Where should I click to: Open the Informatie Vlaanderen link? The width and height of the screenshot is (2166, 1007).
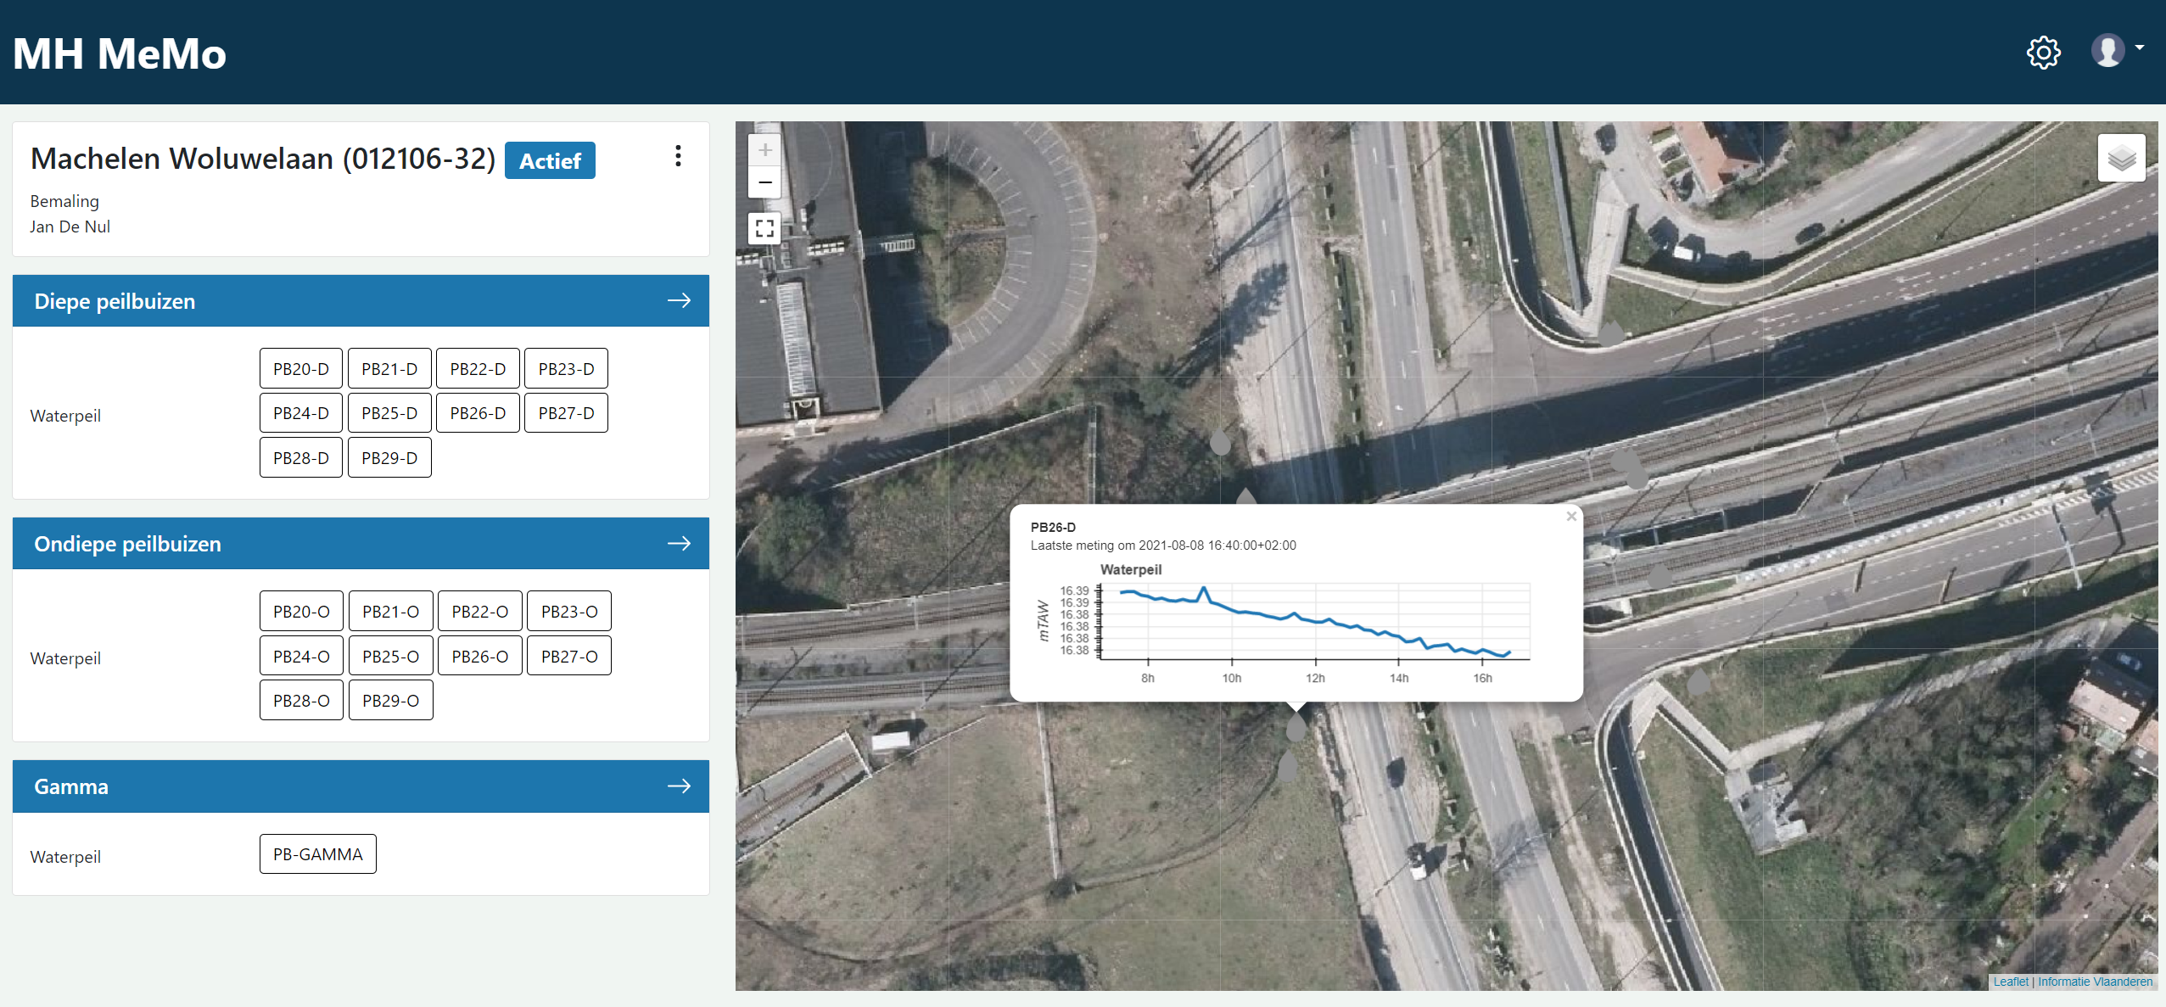click(x=2095, y=982)
